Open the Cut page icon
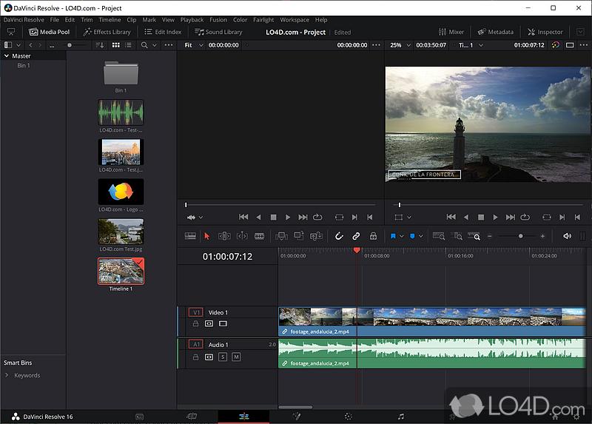592x424 pixels. (x=192, y=417)
